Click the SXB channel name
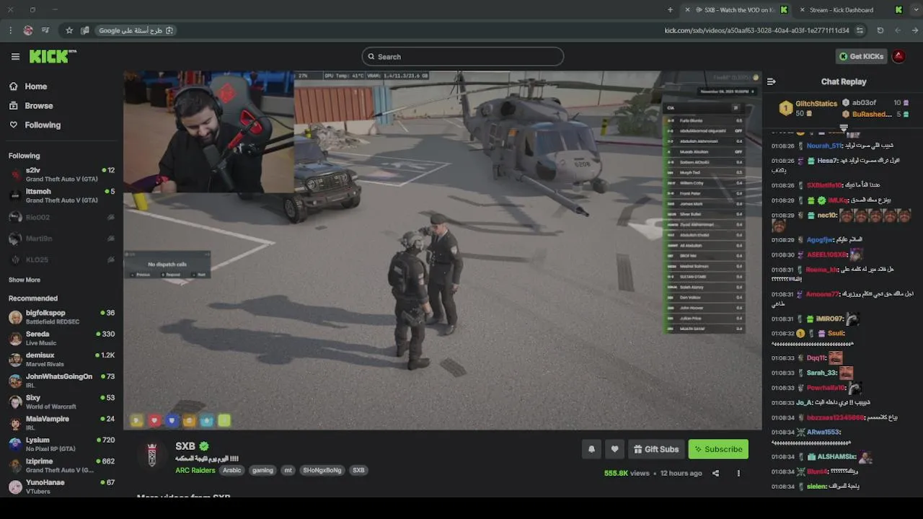923x519 pixels. pyautogui.click(x=185, y=446)
